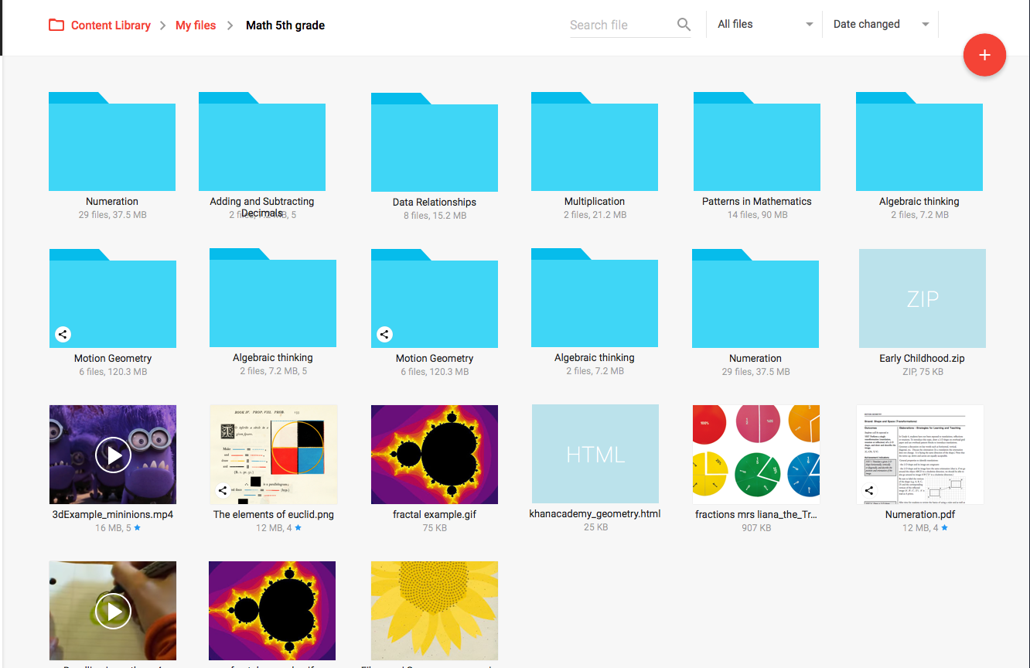Open the sunflower image thumbnail
1030x668 pixels.
pos(435,611)
